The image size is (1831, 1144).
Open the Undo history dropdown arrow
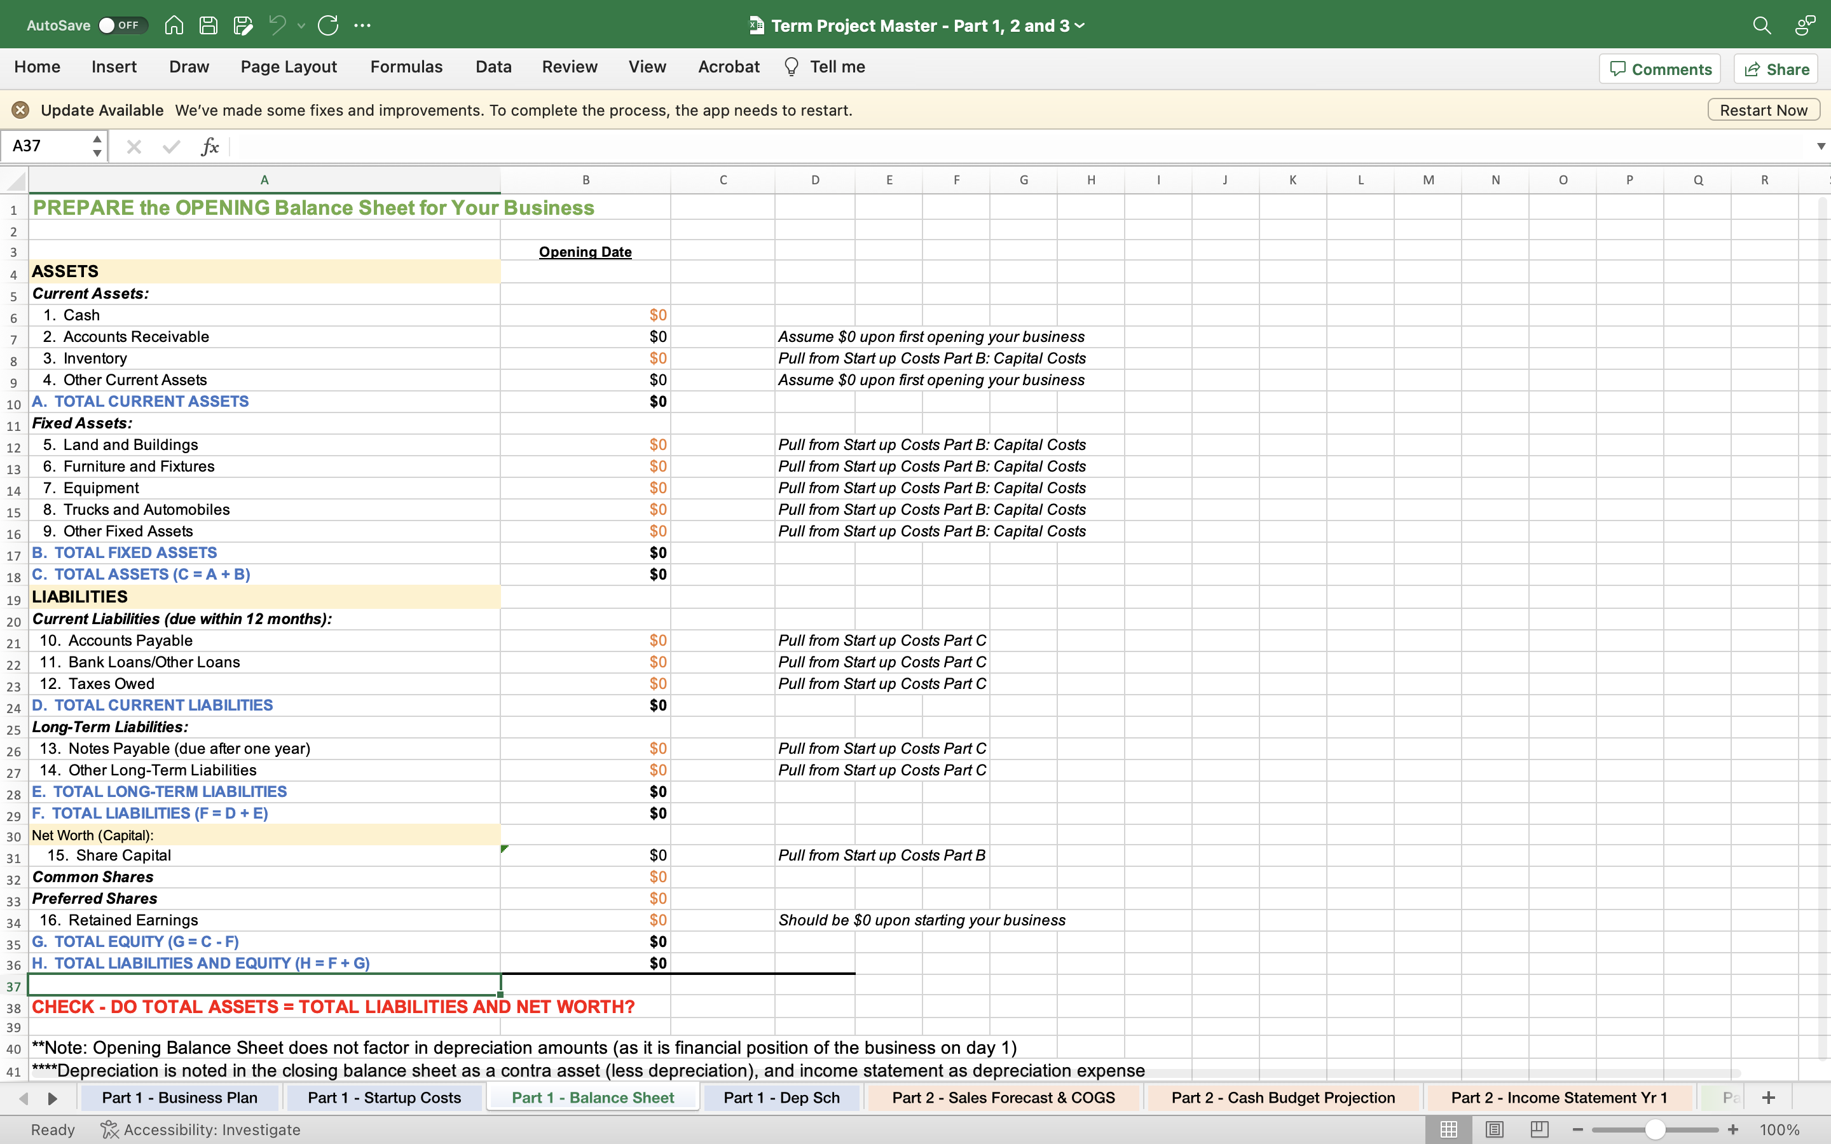(x=301, y=25)
